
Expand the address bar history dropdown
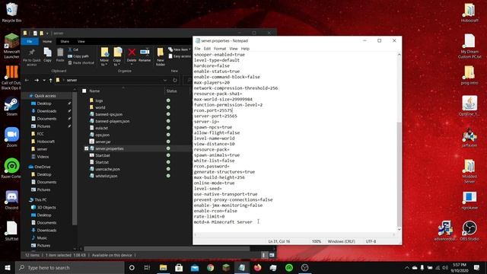(x=165, y=80)
